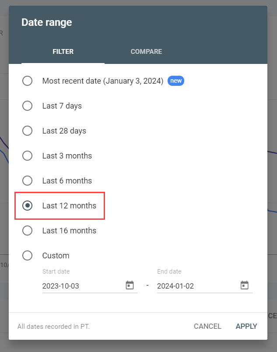277x352 pixels.
Task: Click the 'Date range' dialog title
Action: click(46, 22)
